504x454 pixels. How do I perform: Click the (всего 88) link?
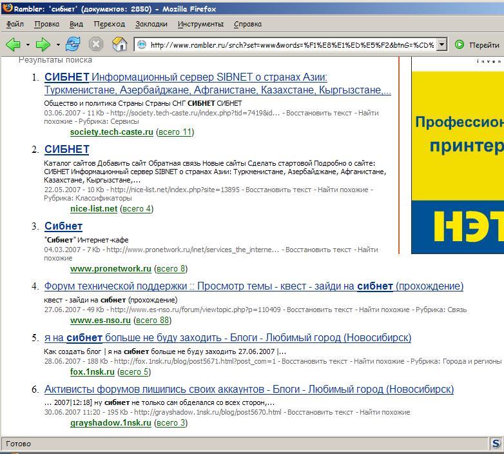pos(152,321)
